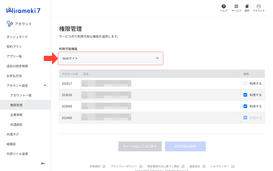This screenshot has width=273, height=171.
Task: Click the 氏名 column header
Action: click(86, 74)
